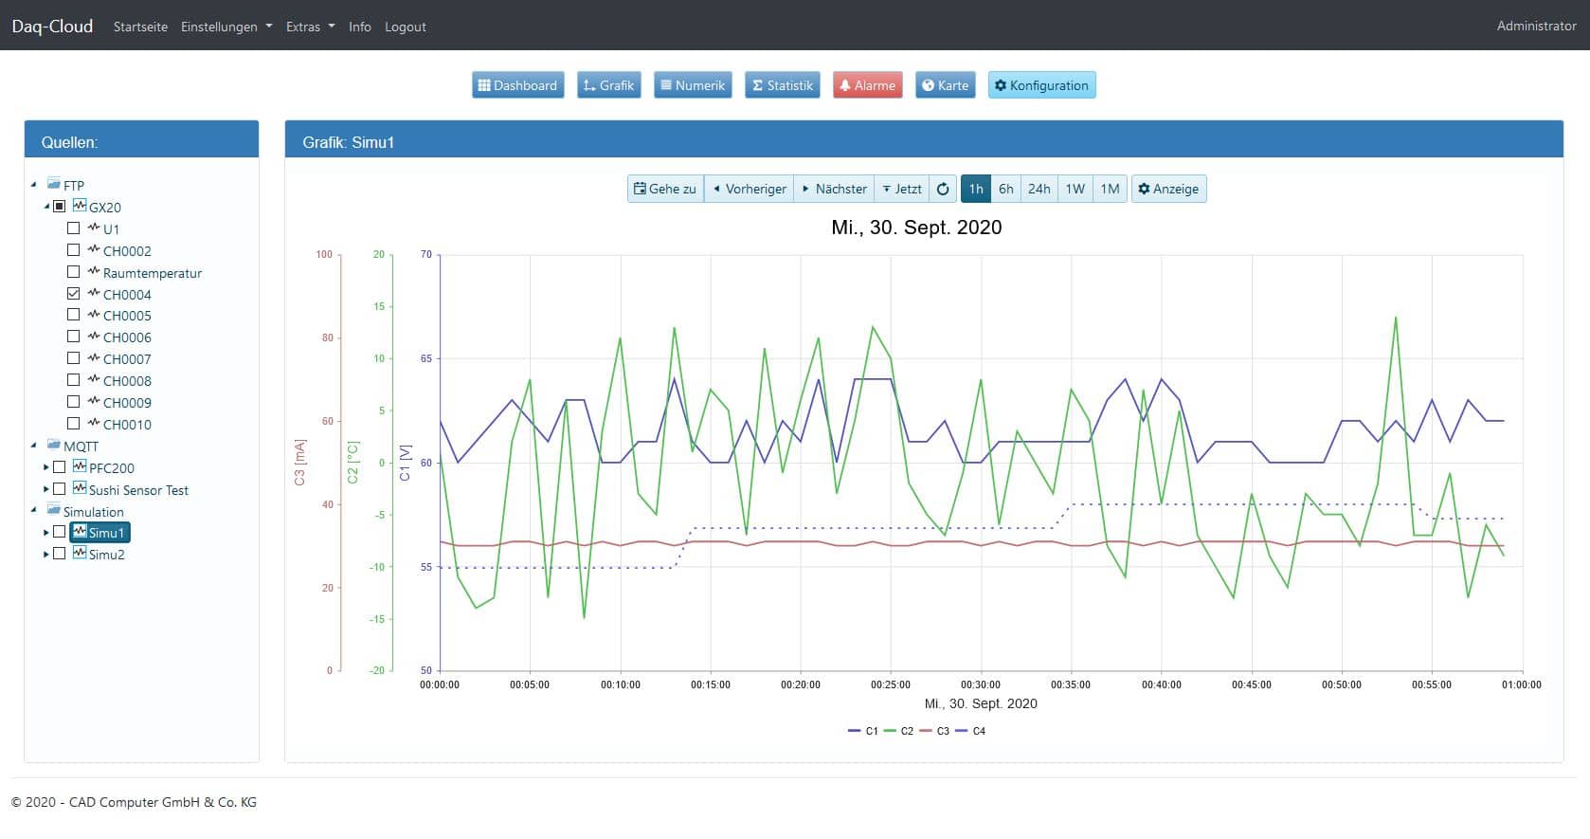This screenshot has height=839, width=1590.
Task: Switch time range to 24h
Action: pyautogui.click(x=1039, y=189)
